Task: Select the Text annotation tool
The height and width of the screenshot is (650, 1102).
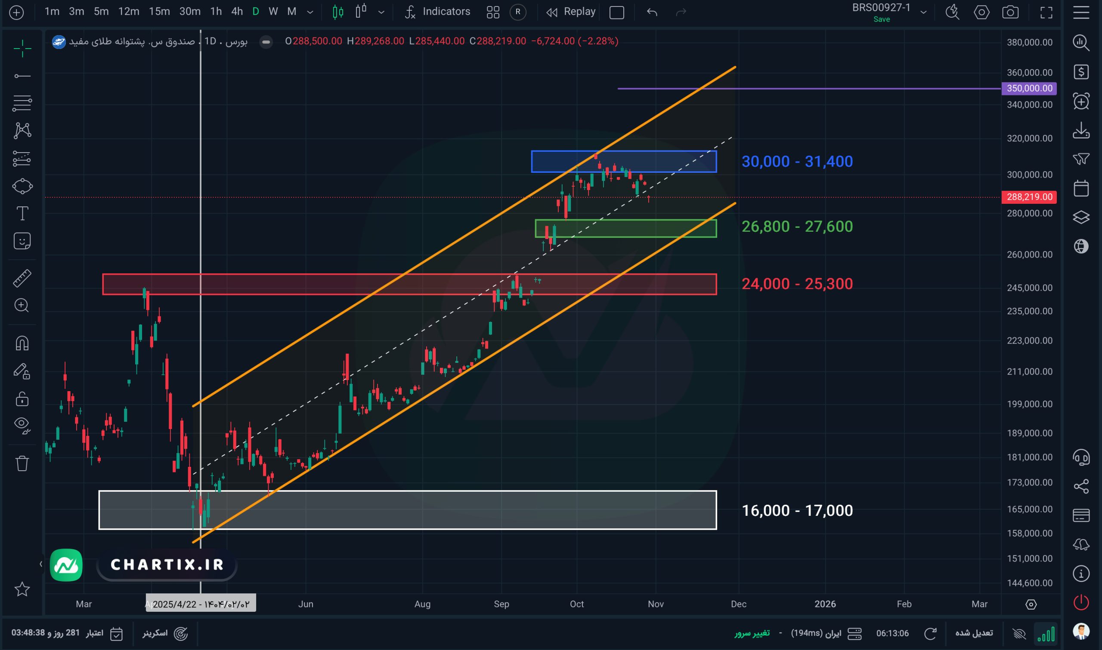Action: 22,214
